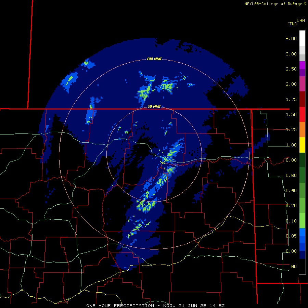Viewport: 308px width, 308px height.
Task: Select the 0.00 legend value
Action: (x=291, y=251)
